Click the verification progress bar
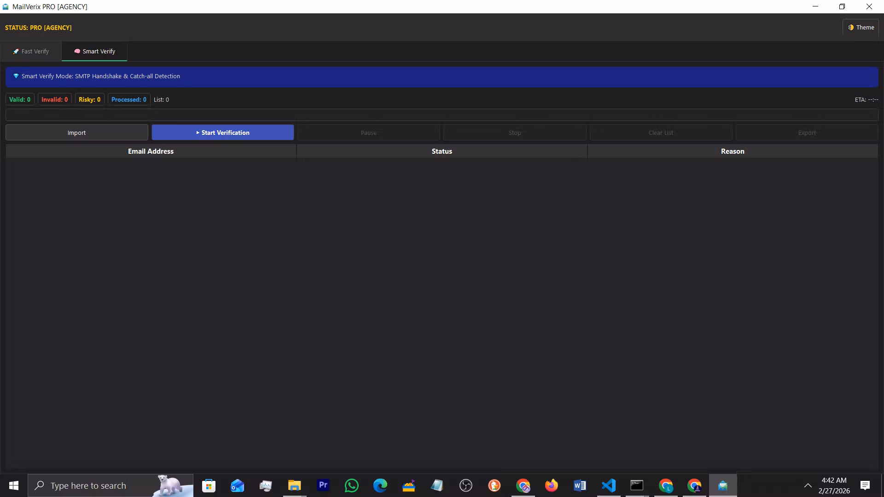884x497 pixels. (x=442, y=115)
